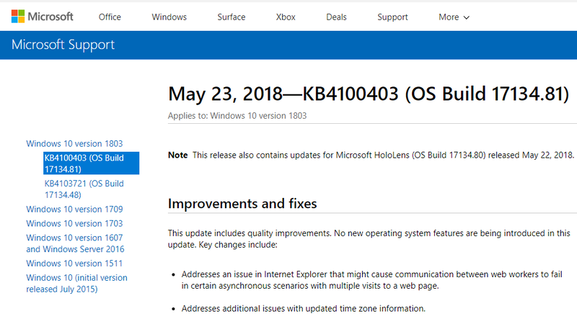Click the Improvements and fixes heading
The width and height of the screenshot is (577, 324).
[242, 204]
